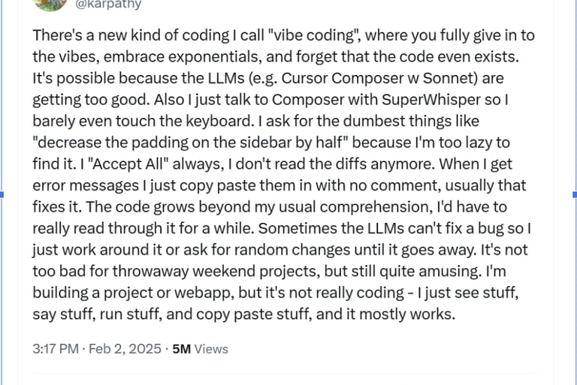Grab the left blue selection handle

[x=2, y=194]
